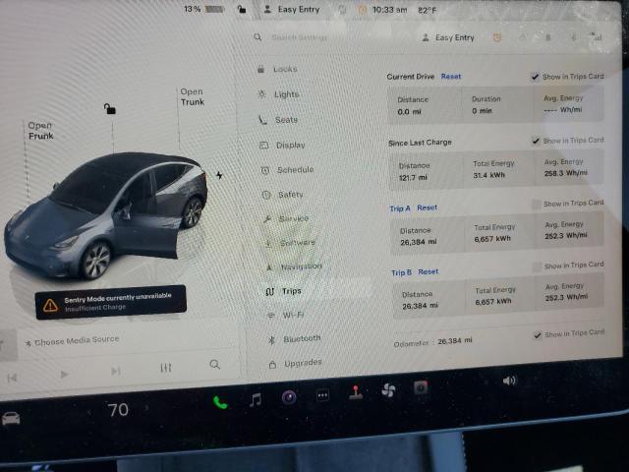Open the Lights settings menu
629x472 pixels.
point(279,94)
